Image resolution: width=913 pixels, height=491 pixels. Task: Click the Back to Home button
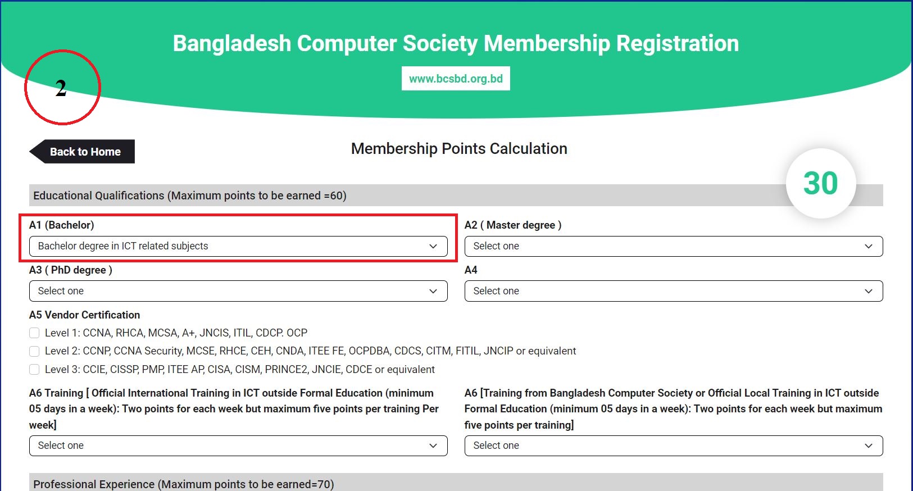[84, 152]
